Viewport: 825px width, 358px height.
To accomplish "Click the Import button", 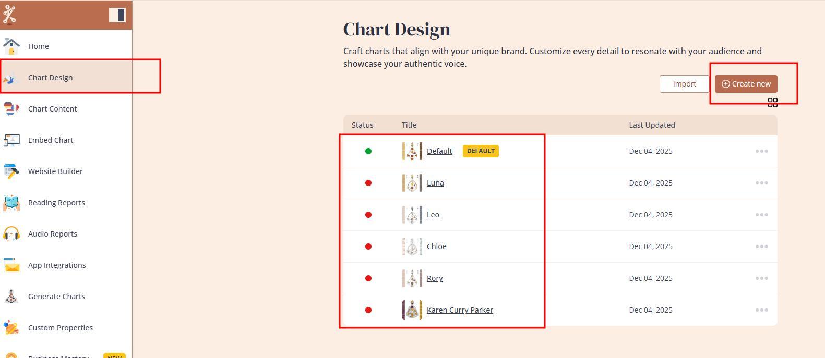I will (684, 84).
